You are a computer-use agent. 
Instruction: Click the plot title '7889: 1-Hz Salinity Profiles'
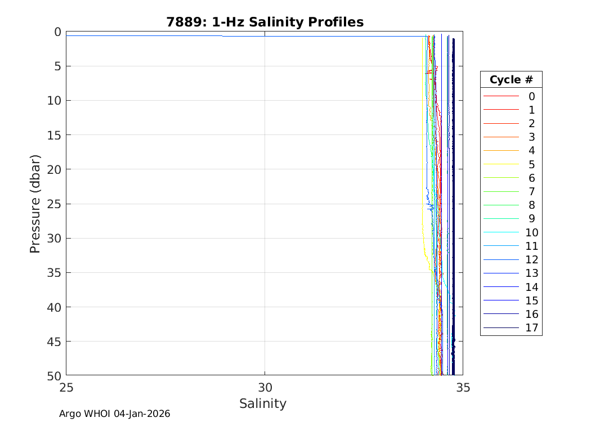pyautogui.click(x=265, y=22)
